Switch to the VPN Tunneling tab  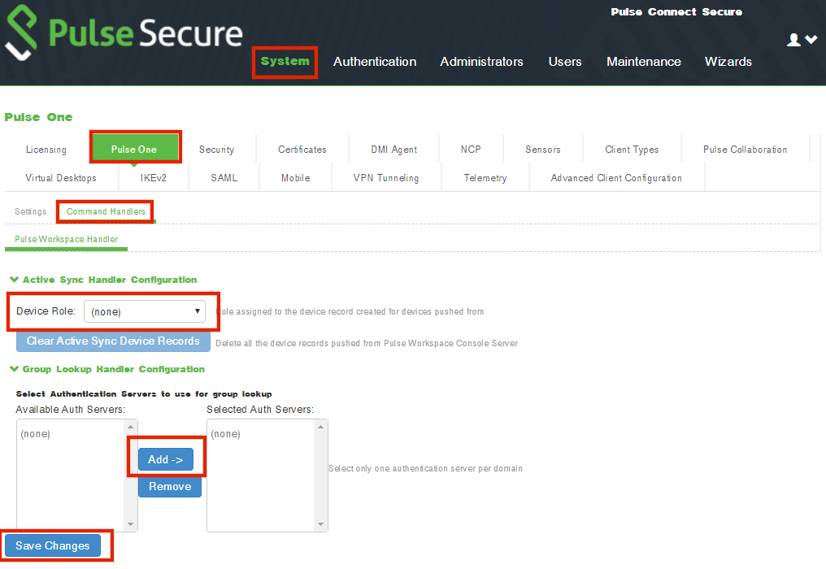point(386,178)
